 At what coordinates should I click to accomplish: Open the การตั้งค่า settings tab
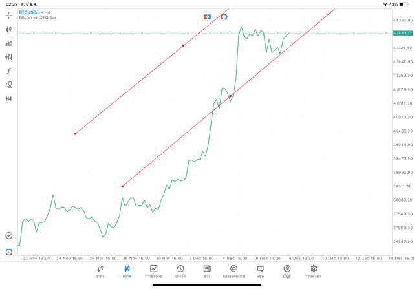coord(314,271)
